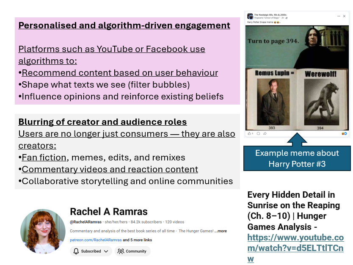Click the 'Rachel A Ramras' channel name
Image resolution: width=353 pixels, height=265 pixels.
tap(109, 212)
